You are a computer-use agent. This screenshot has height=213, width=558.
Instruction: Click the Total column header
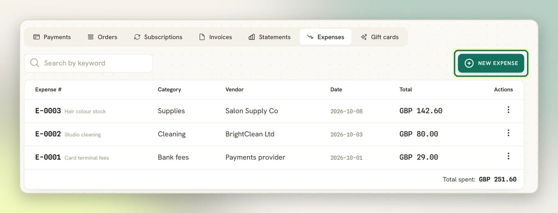(x=406, y=89)
